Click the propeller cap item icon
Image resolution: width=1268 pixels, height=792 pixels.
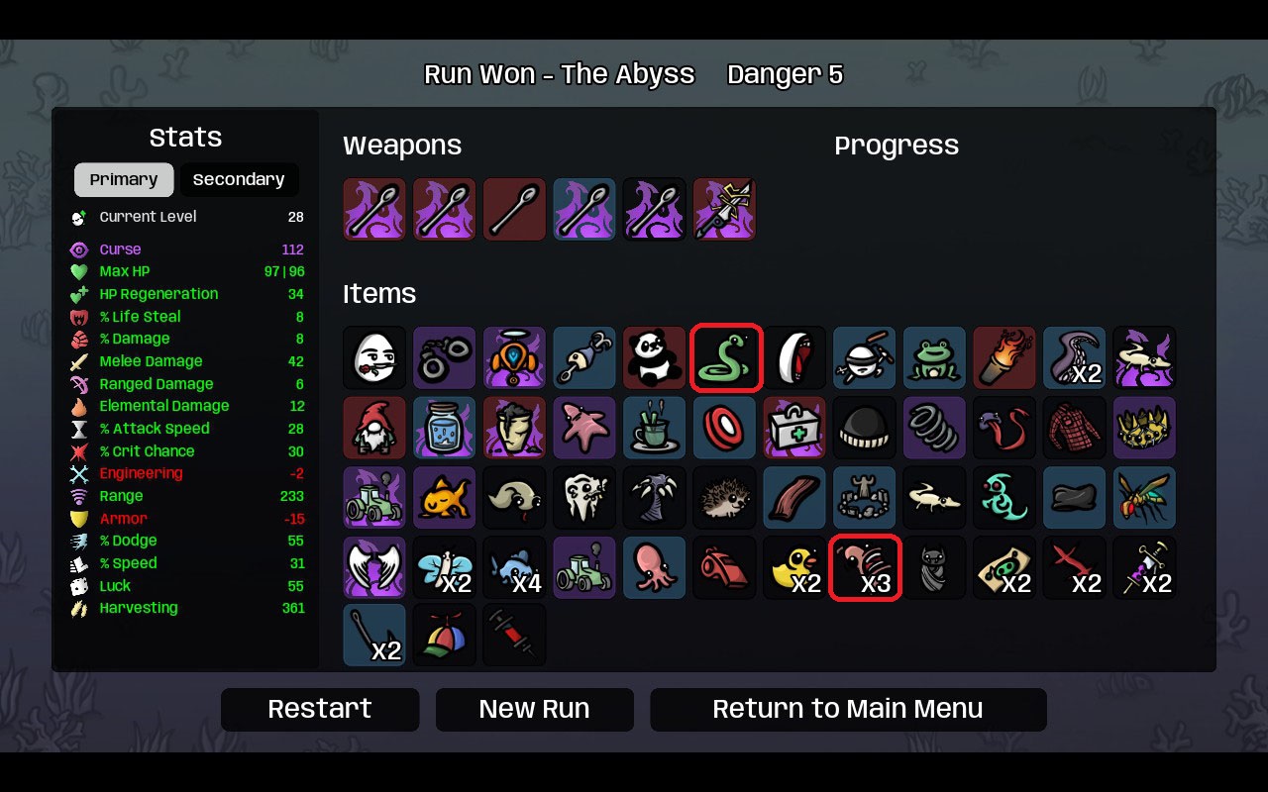pyautogui.click(x=445, y=636)
